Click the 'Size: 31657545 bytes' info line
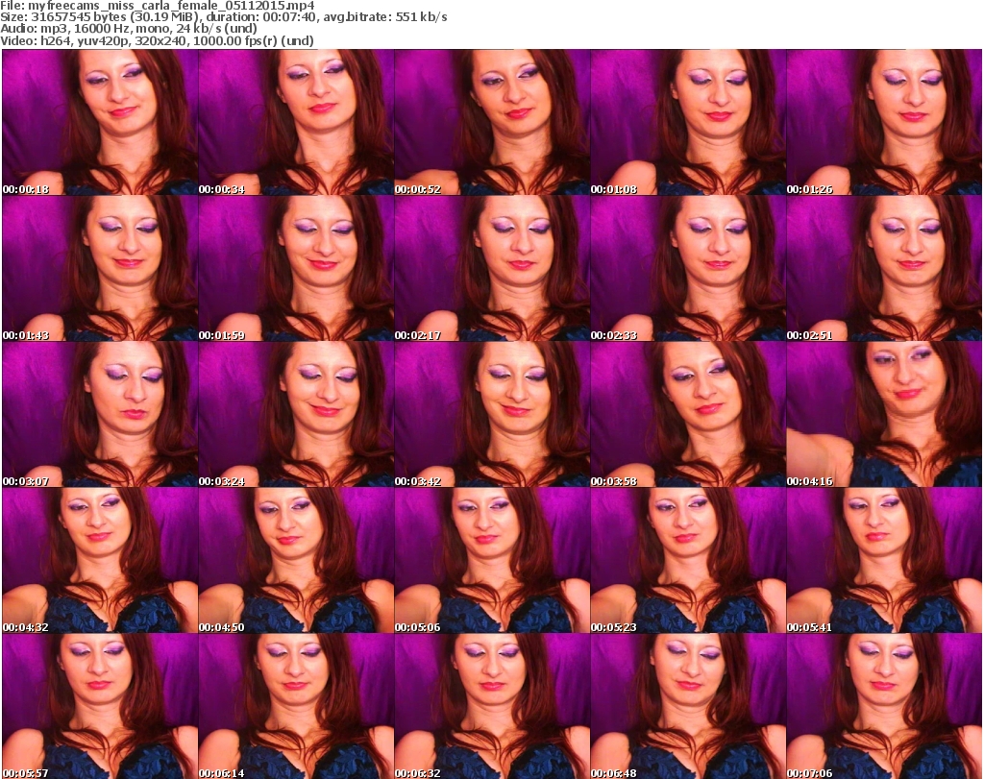Screen dimensions: 984x779 click(223, 17)
